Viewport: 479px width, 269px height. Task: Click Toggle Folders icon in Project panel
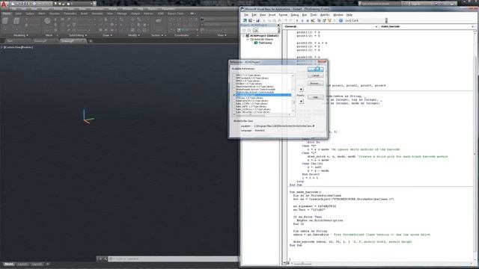click(x=255, y=30)
